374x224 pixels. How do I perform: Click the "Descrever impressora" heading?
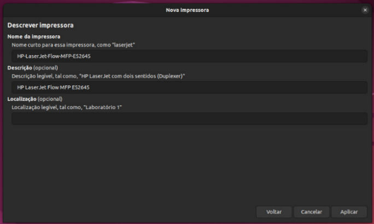click(x=40, y=25)
